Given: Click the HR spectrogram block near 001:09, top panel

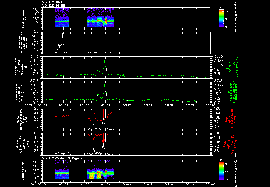Looking at the screenshot, I should (100, 18).
